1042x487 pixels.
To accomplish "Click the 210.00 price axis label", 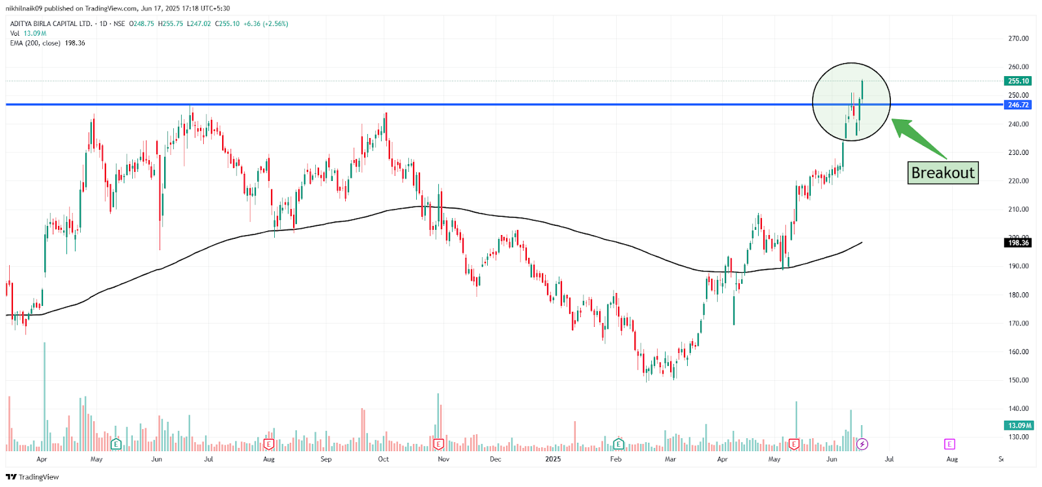I will click(x=1019, y=210).
